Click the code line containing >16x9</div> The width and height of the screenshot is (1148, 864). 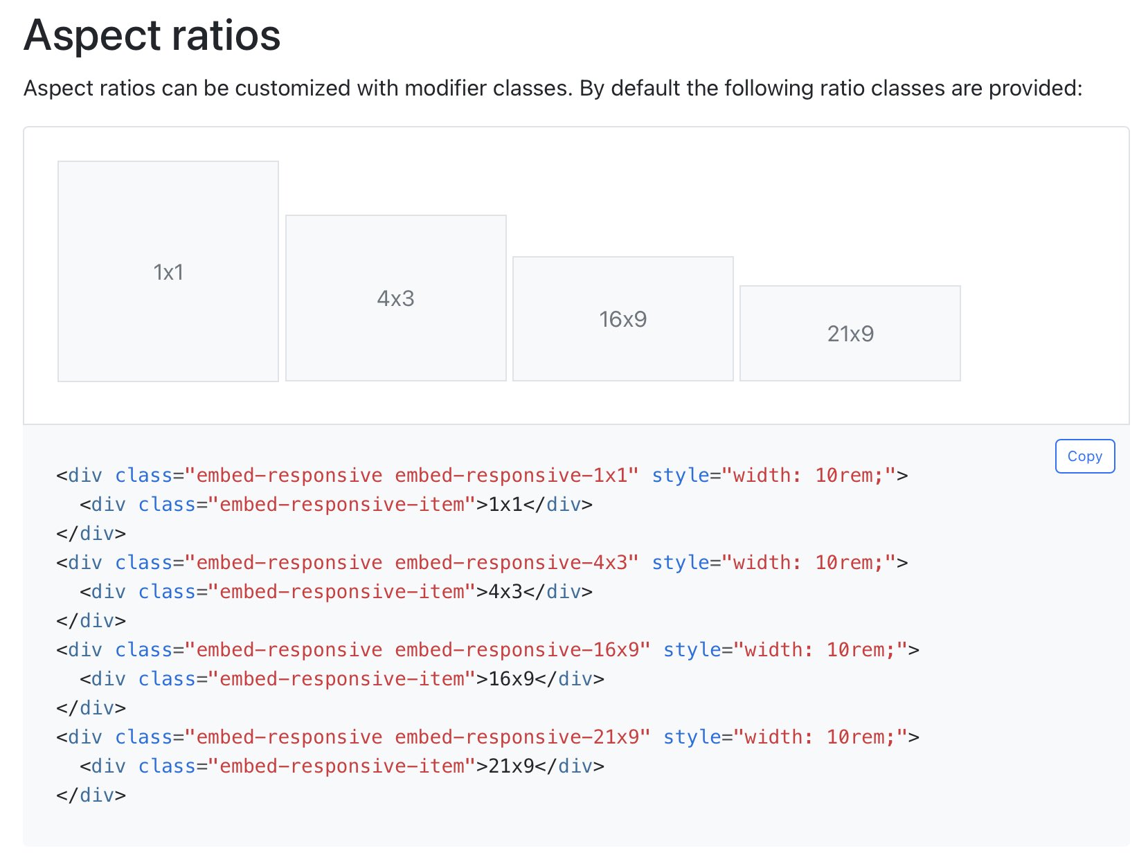tap(342, 679)
